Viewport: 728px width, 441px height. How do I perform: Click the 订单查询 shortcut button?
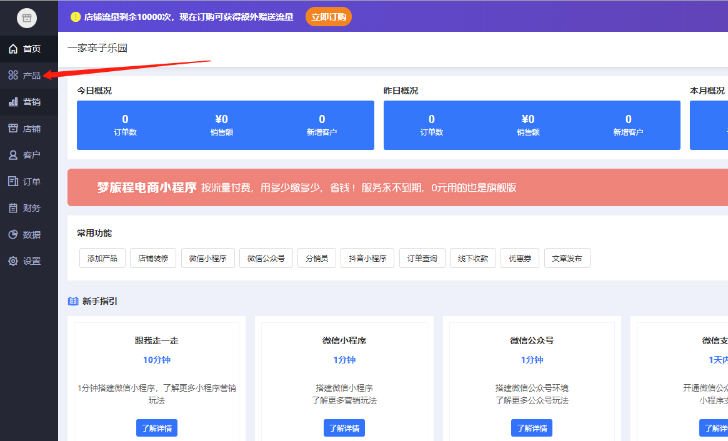click(x=422, y=258)
